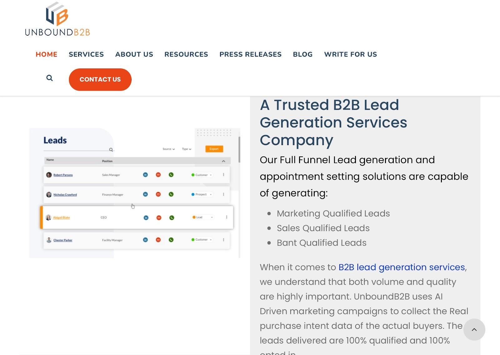Click the Contact Us button
The width and height of the screenshot is (500, 355).
click(x=100, y=79)
